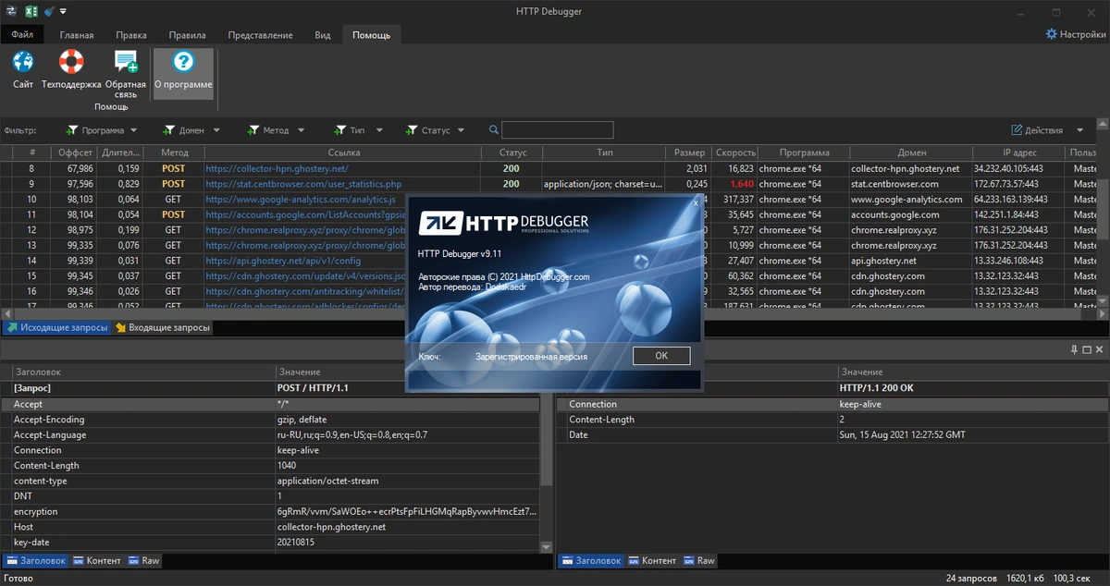Click the Действия edit icon
The image size is (1110, 586).
(1017, 130)
